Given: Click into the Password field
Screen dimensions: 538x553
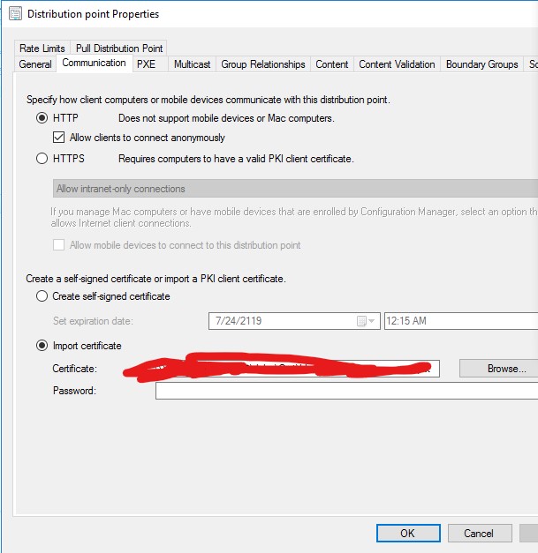Looking at the screenshot, I should point(345,391).
